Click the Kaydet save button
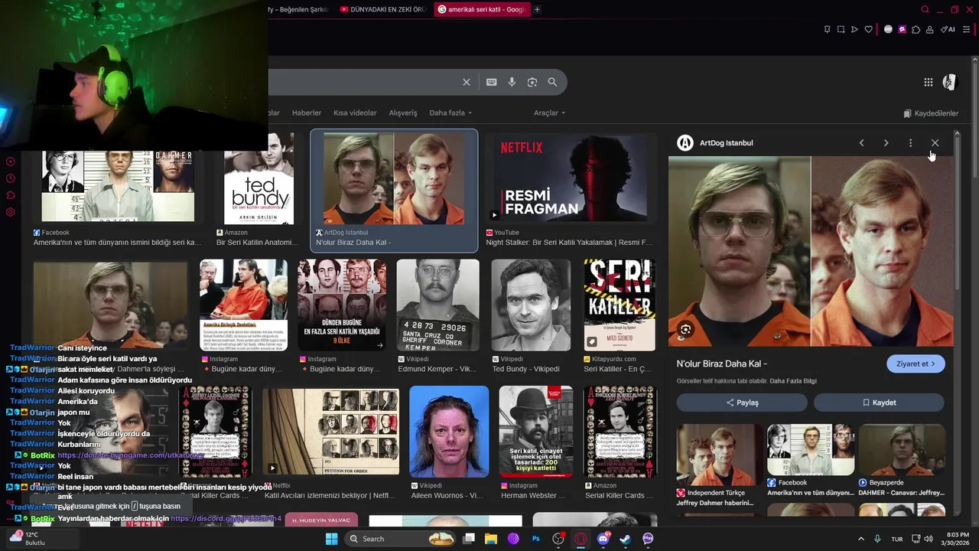979x551 pixels. pos(879,403)
